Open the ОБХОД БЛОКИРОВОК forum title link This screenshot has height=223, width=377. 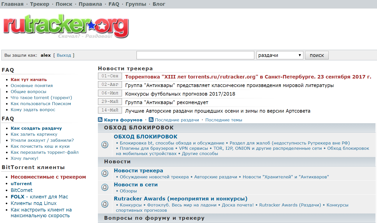tap(146, 137)
